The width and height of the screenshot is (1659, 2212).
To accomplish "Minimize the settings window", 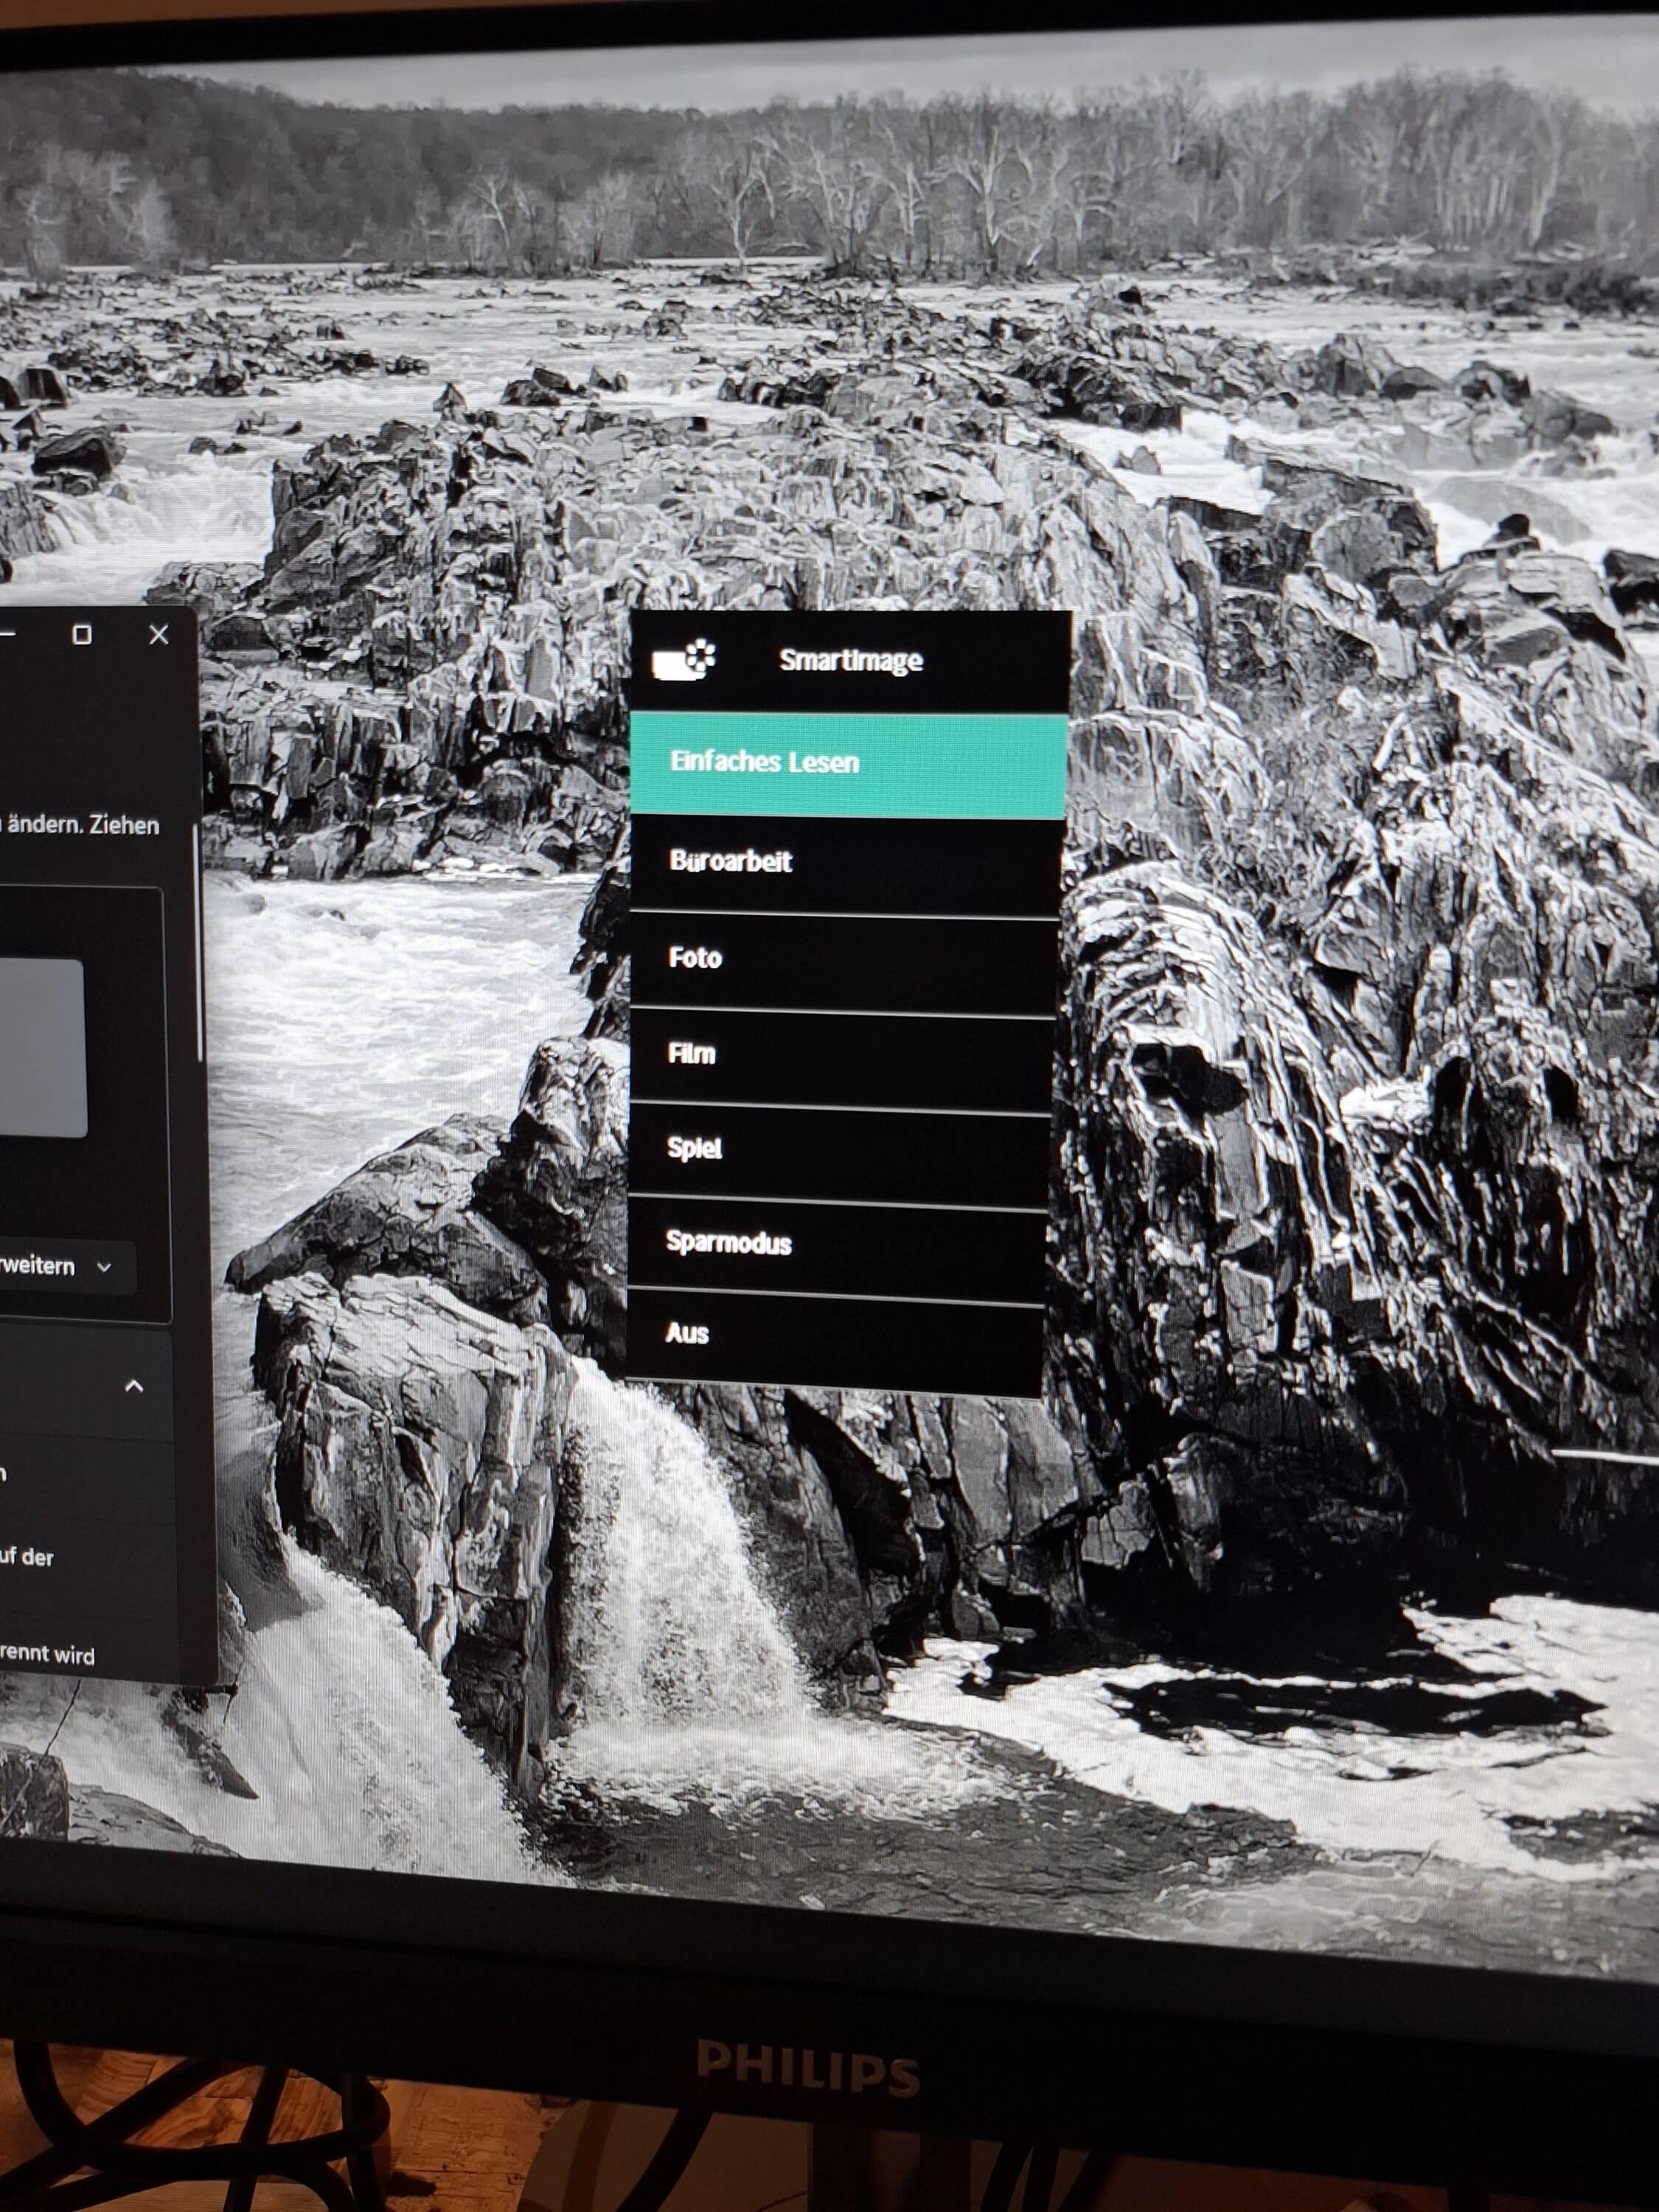I will point(7,634).
